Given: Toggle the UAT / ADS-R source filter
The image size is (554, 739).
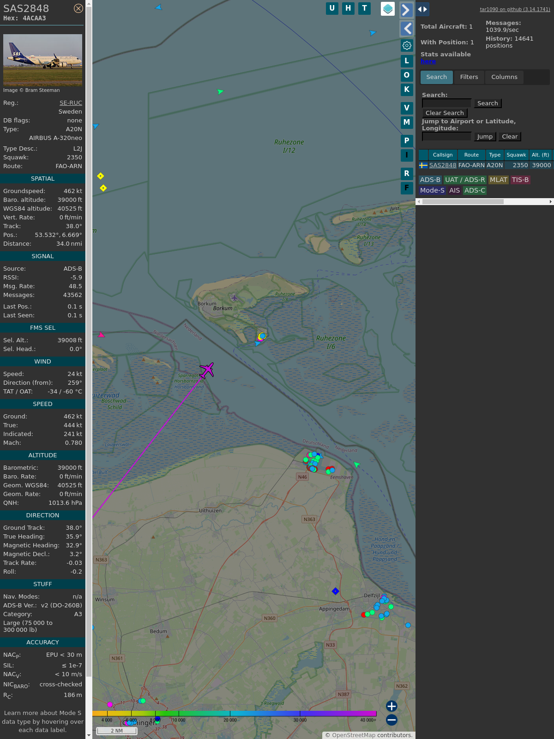Looking at the screenshot, I should [x=465, y=180].
